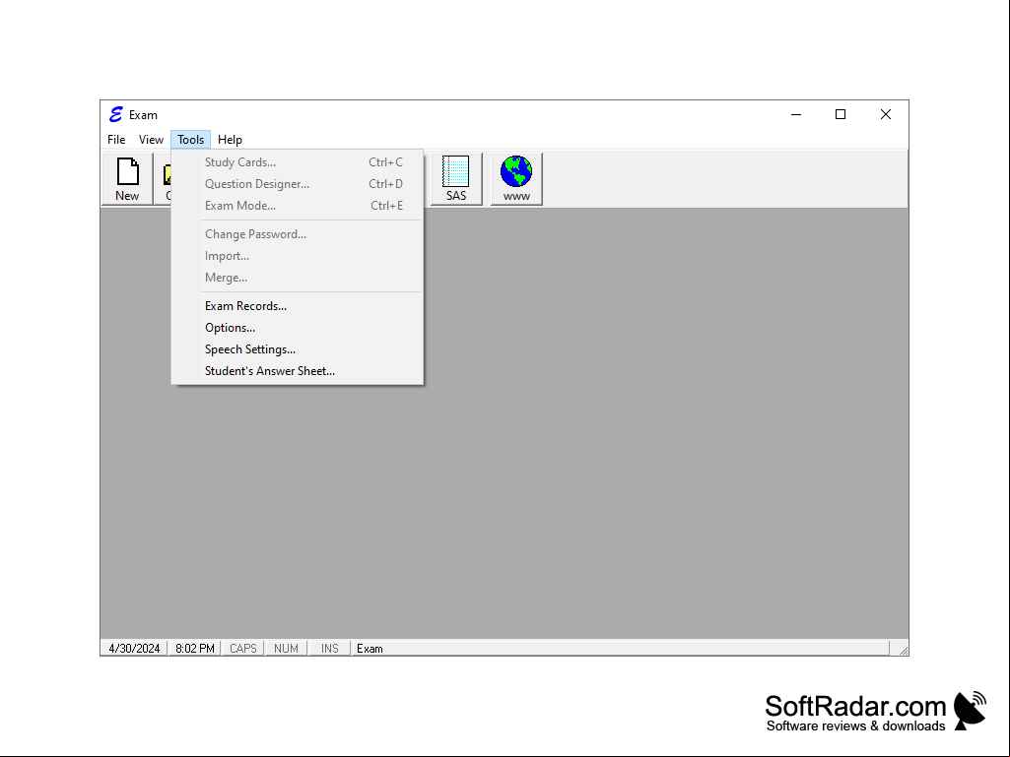
Task: Click the Exam app icon in title bar
Action: pos(116,114)
